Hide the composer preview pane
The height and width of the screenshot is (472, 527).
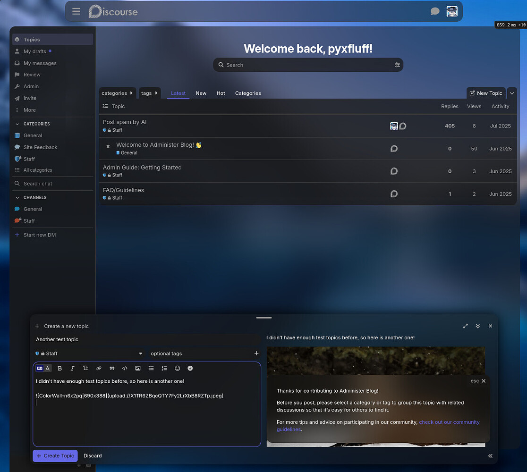pos(490,456)
